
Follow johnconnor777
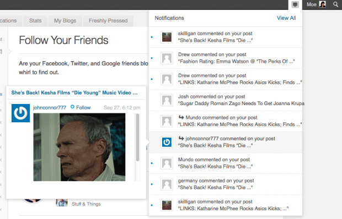tap(81, 107)
